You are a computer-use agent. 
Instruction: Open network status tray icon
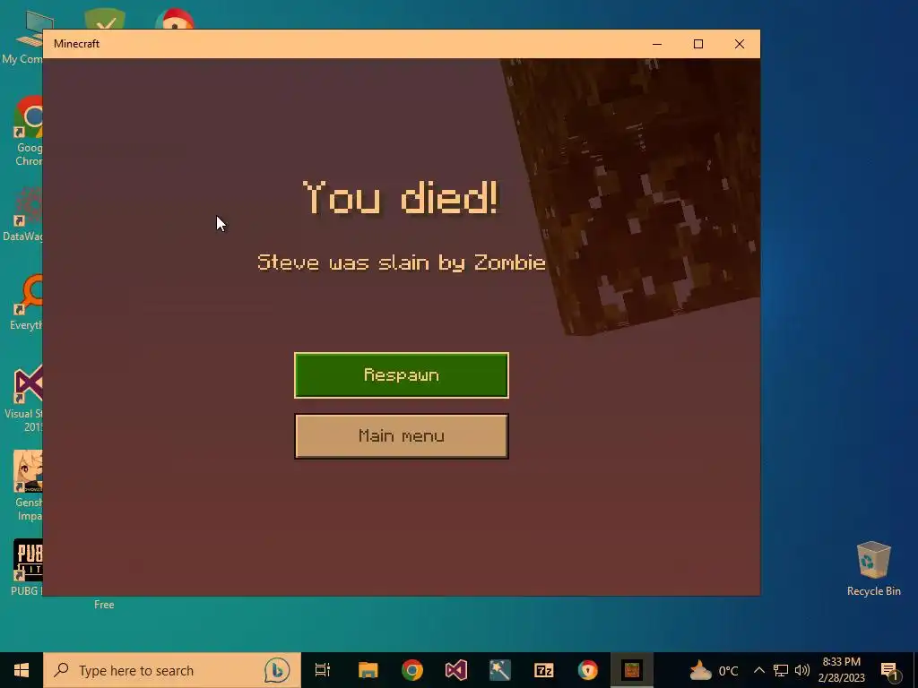[781, 670]
